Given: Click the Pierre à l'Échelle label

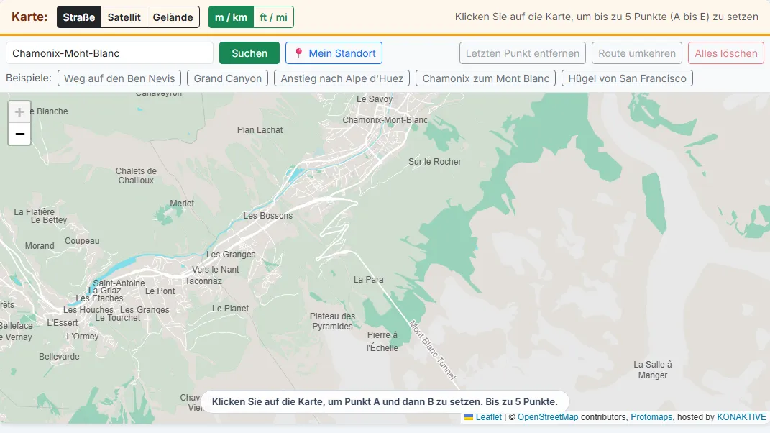Looking at the screenshot, I should coord(382,341).
